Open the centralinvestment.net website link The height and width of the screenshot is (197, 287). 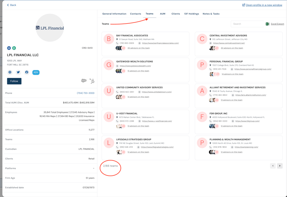(229, 43)
